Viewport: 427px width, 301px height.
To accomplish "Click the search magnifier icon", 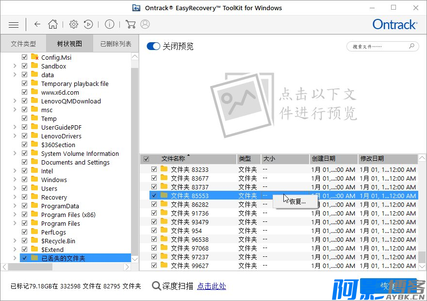I will pyautogui.click(x=412, y=46).
